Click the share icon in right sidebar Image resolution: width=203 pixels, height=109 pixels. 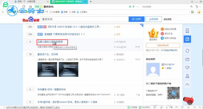[187, 59]
